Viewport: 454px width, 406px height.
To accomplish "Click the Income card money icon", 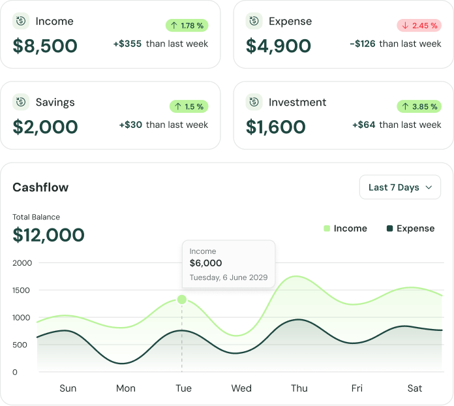I will pyautogui.click(x=21, y=21).
